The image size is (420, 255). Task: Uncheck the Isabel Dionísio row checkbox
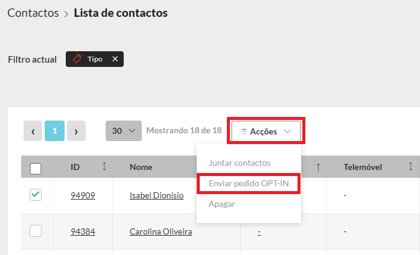(36, 195)
